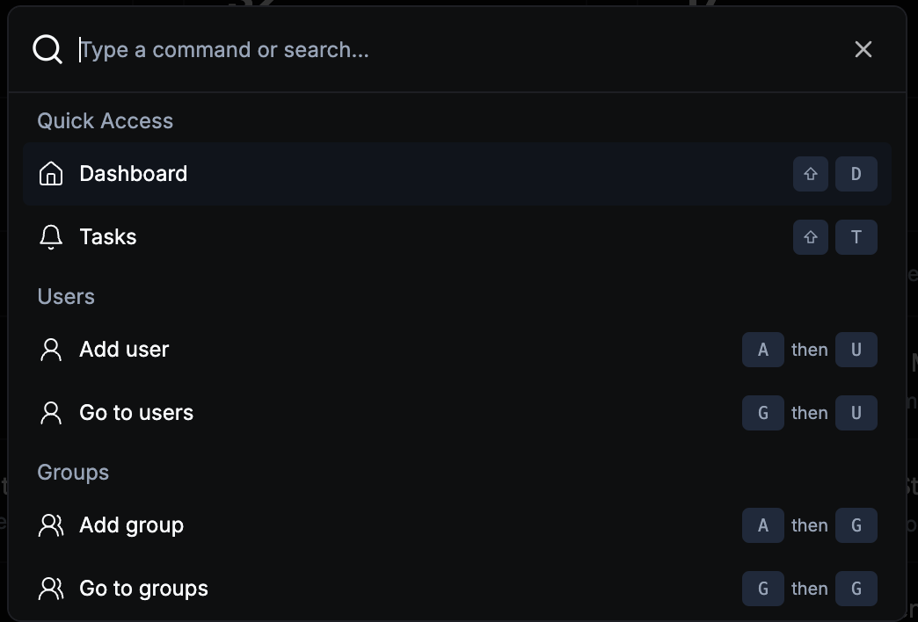The image size is (918, 622).
Task: Click the T shortcut key badge for Tasks
Action: click(x=856, y=237)
